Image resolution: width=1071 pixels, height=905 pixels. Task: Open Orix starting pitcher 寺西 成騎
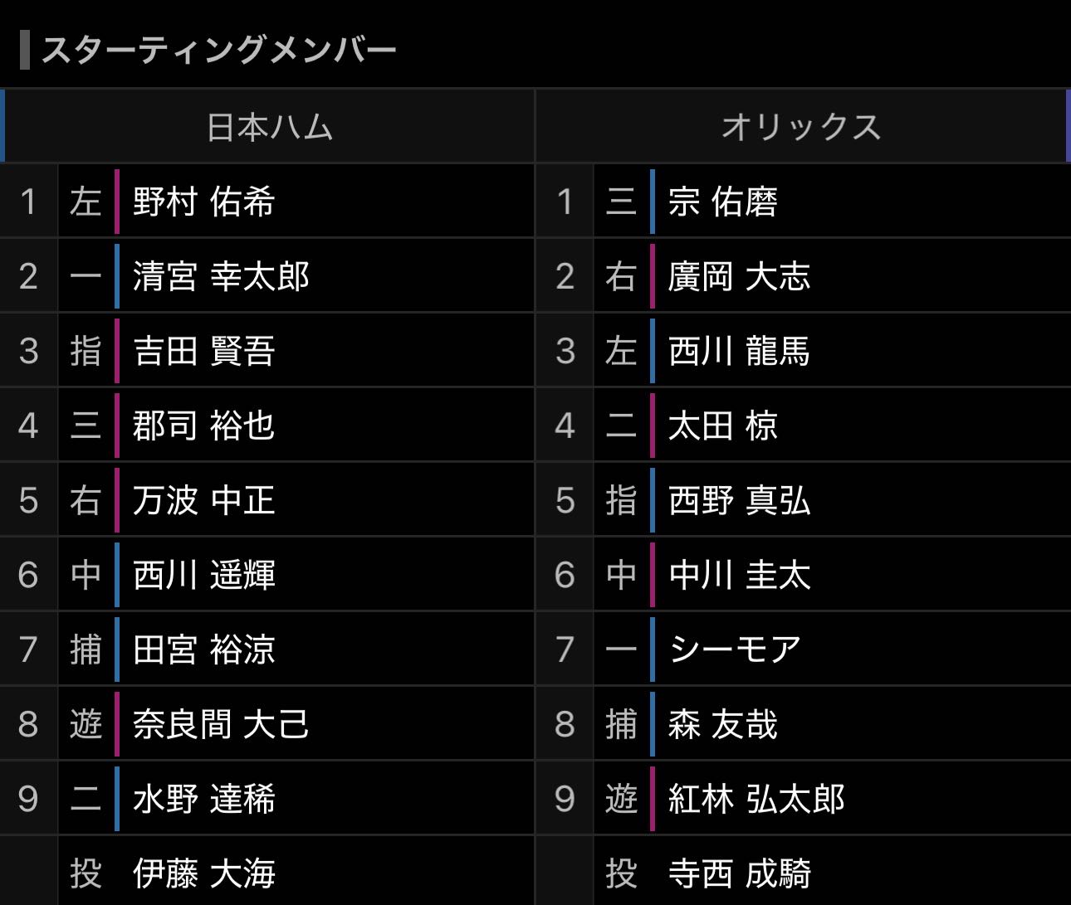[739, 873]
